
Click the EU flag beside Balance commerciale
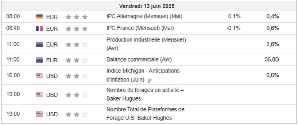[x=39, y=60]
